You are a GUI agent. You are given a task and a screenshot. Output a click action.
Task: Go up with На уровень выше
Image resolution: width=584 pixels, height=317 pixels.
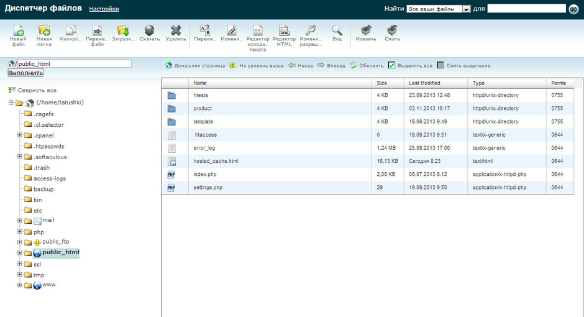click(257, 65)
